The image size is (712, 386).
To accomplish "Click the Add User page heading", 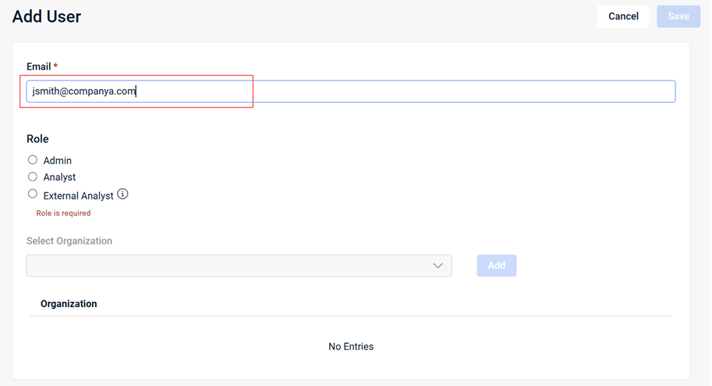I will [x=47, y=16].
